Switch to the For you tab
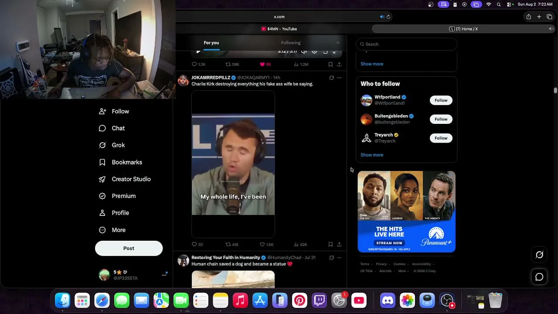Viewport: 558px width, 314px height. [211, 43]
